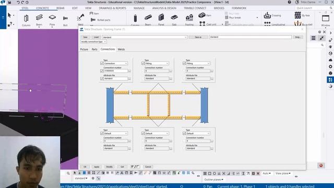Viewport: 334px width, 188px height.
Task: Open the saved settings standard dropdown
Action: click(x=145, y=37)
